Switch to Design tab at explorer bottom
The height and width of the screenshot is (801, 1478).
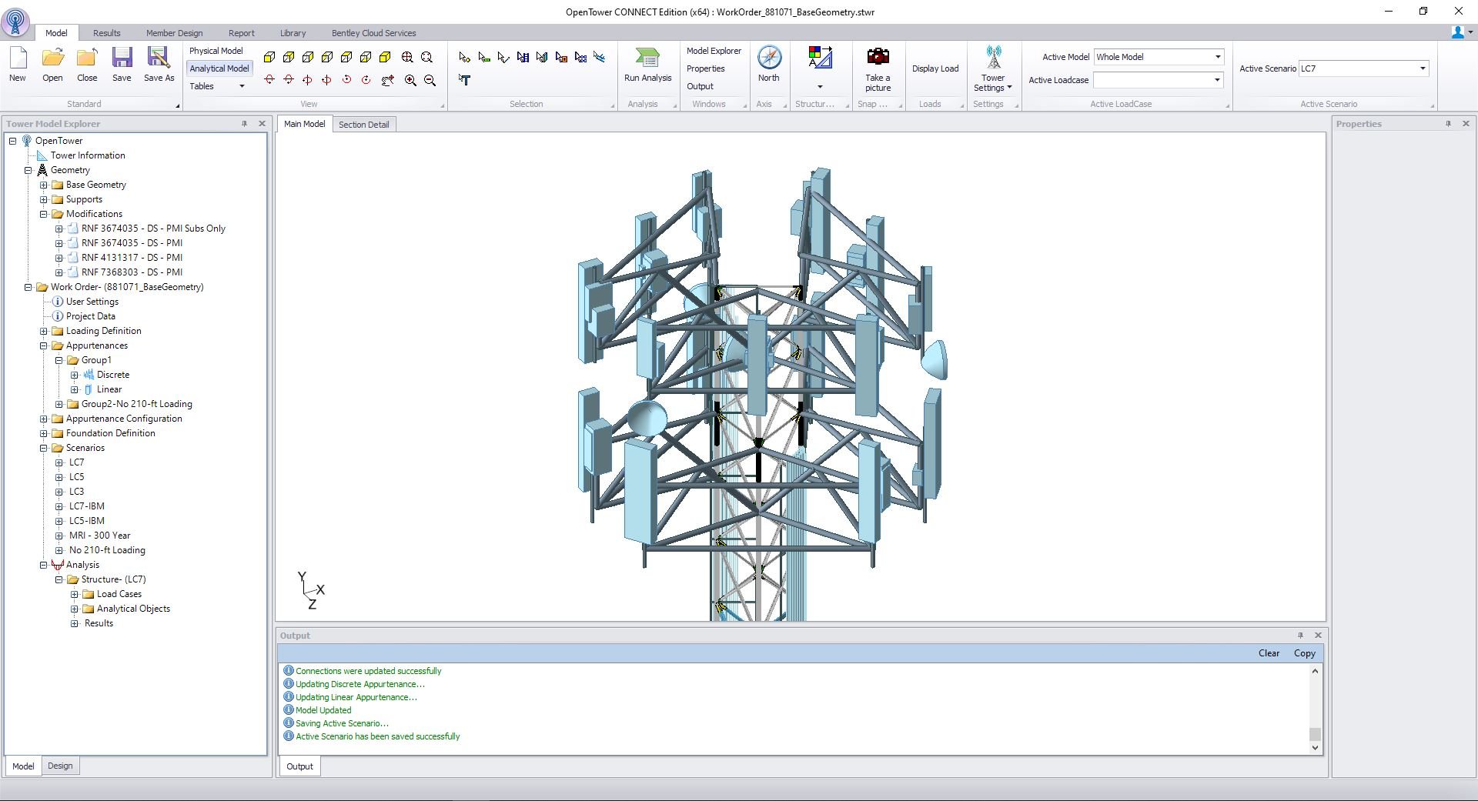[x=60, y=766]
